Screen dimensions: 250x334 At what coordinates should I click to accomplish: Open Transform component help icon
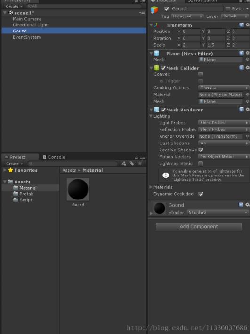(242, 25)
